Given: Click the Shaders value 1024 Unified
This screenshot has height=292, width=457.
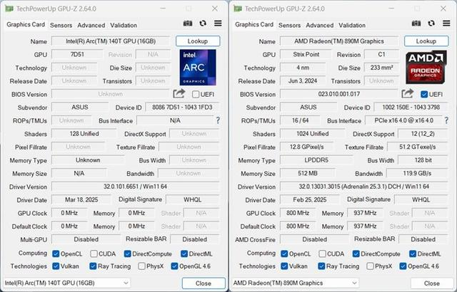Looking at the screenshot, I should (313, 133).
